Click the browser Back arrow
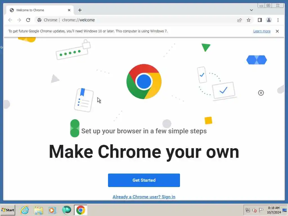Image resolution: width=288 pixels, height=216 pixels. 10,20
